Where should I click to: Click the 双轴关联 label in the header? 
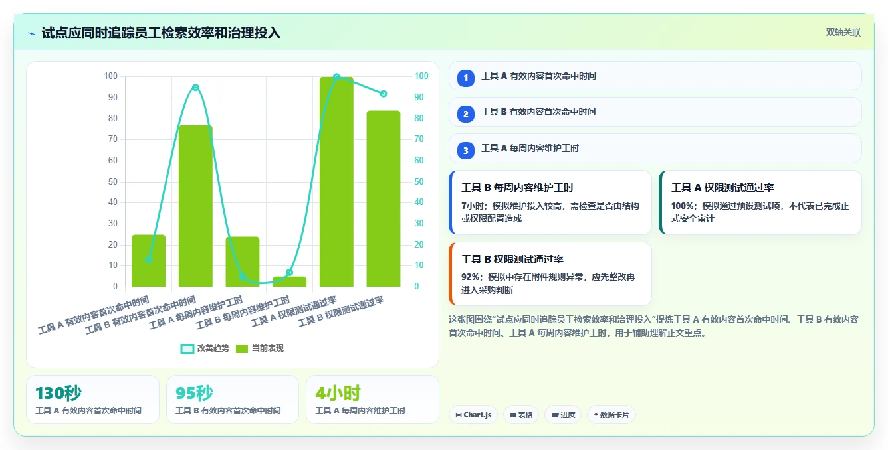click(x=843, y=33)
